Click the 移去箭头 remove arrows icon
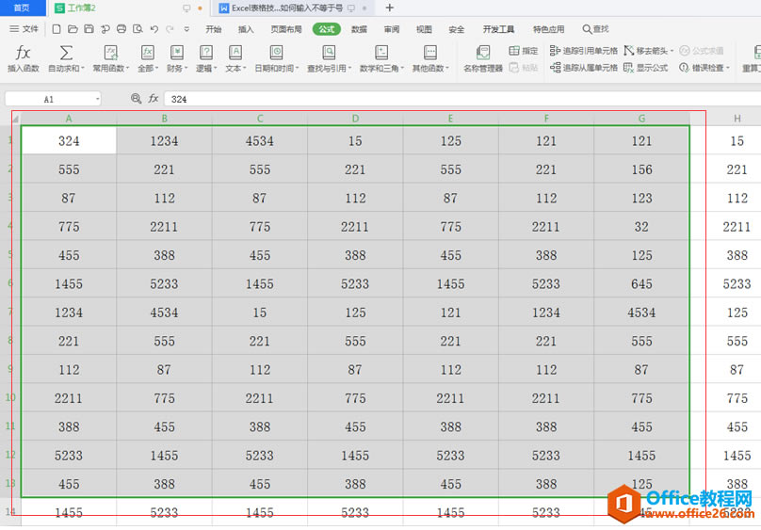 pos(629,51)
